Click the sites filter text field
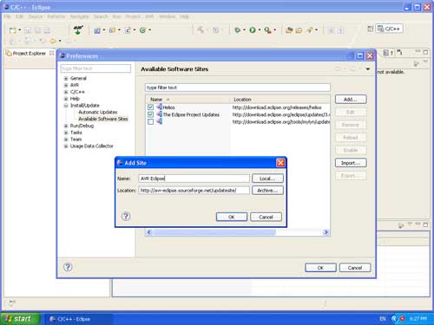The image size is (434, 325). pos(237,88)
